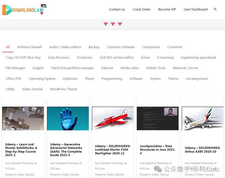Select Mobile Tools category

(156, 68)
